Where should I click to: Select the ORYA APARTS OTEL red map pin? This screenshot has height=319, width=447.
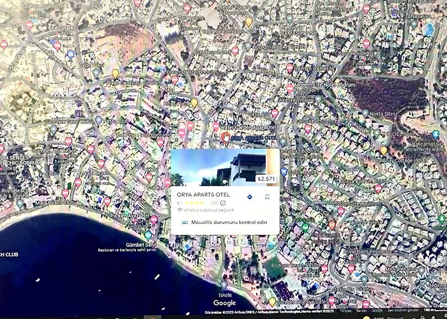[x=225, y=136]
